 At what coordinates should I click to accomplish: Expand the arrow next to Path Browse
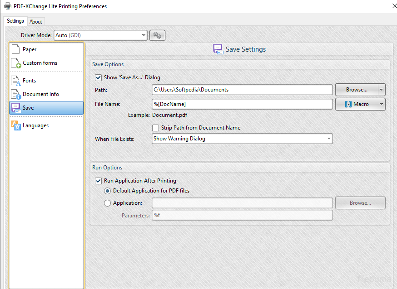point(381,90)
